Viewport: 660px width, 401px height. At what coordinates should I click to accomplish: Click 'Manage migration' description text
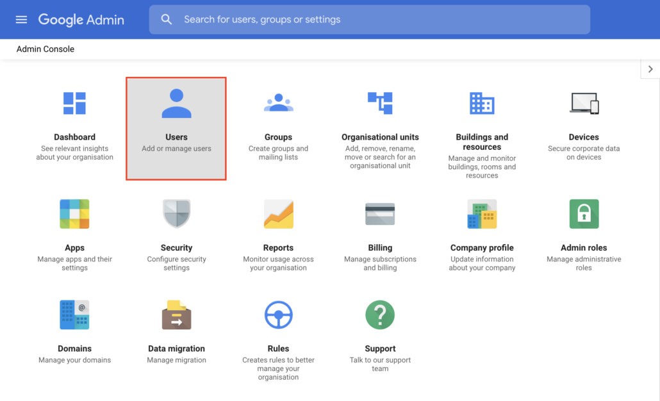pos(176,360)
